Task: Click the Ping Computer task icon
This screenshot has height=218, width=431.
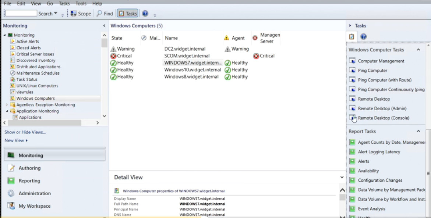Action: pyautogui.click(x=352, y=71)
